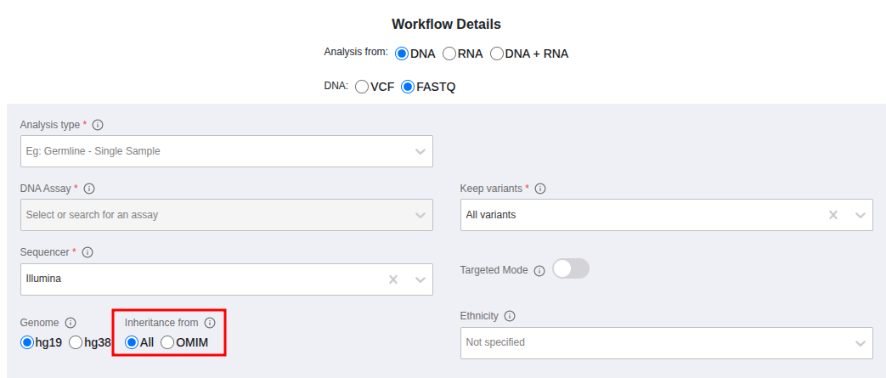This screenshot has height=378, width=886.
Task: Choose OMIM for inheritance source
Action: [167, 342]
